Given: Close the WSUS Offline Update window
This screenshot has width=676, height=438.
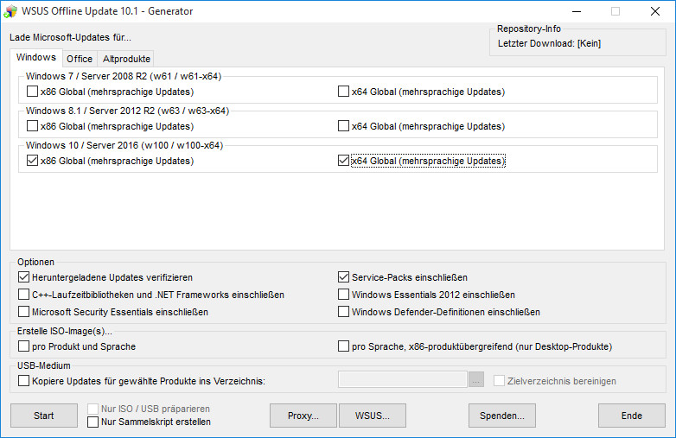Looking at the screenshot, I should pyautogui.click(x=655, y=11).
